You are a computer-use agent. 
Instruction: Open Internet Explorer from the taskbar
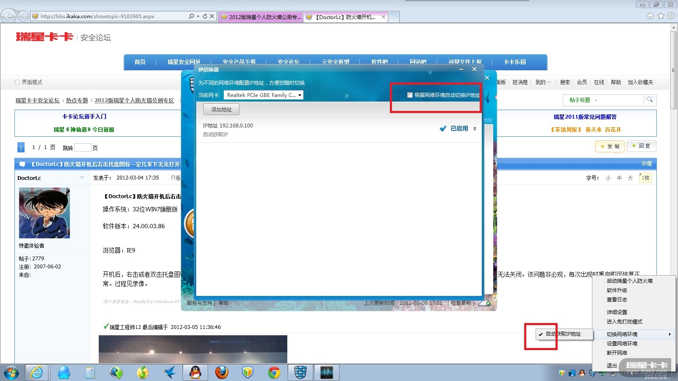[37, 373]
